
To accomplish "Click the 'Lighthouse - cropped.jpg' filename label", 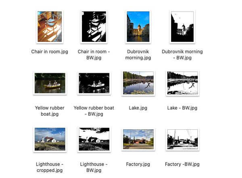I will tap(50, 167).
